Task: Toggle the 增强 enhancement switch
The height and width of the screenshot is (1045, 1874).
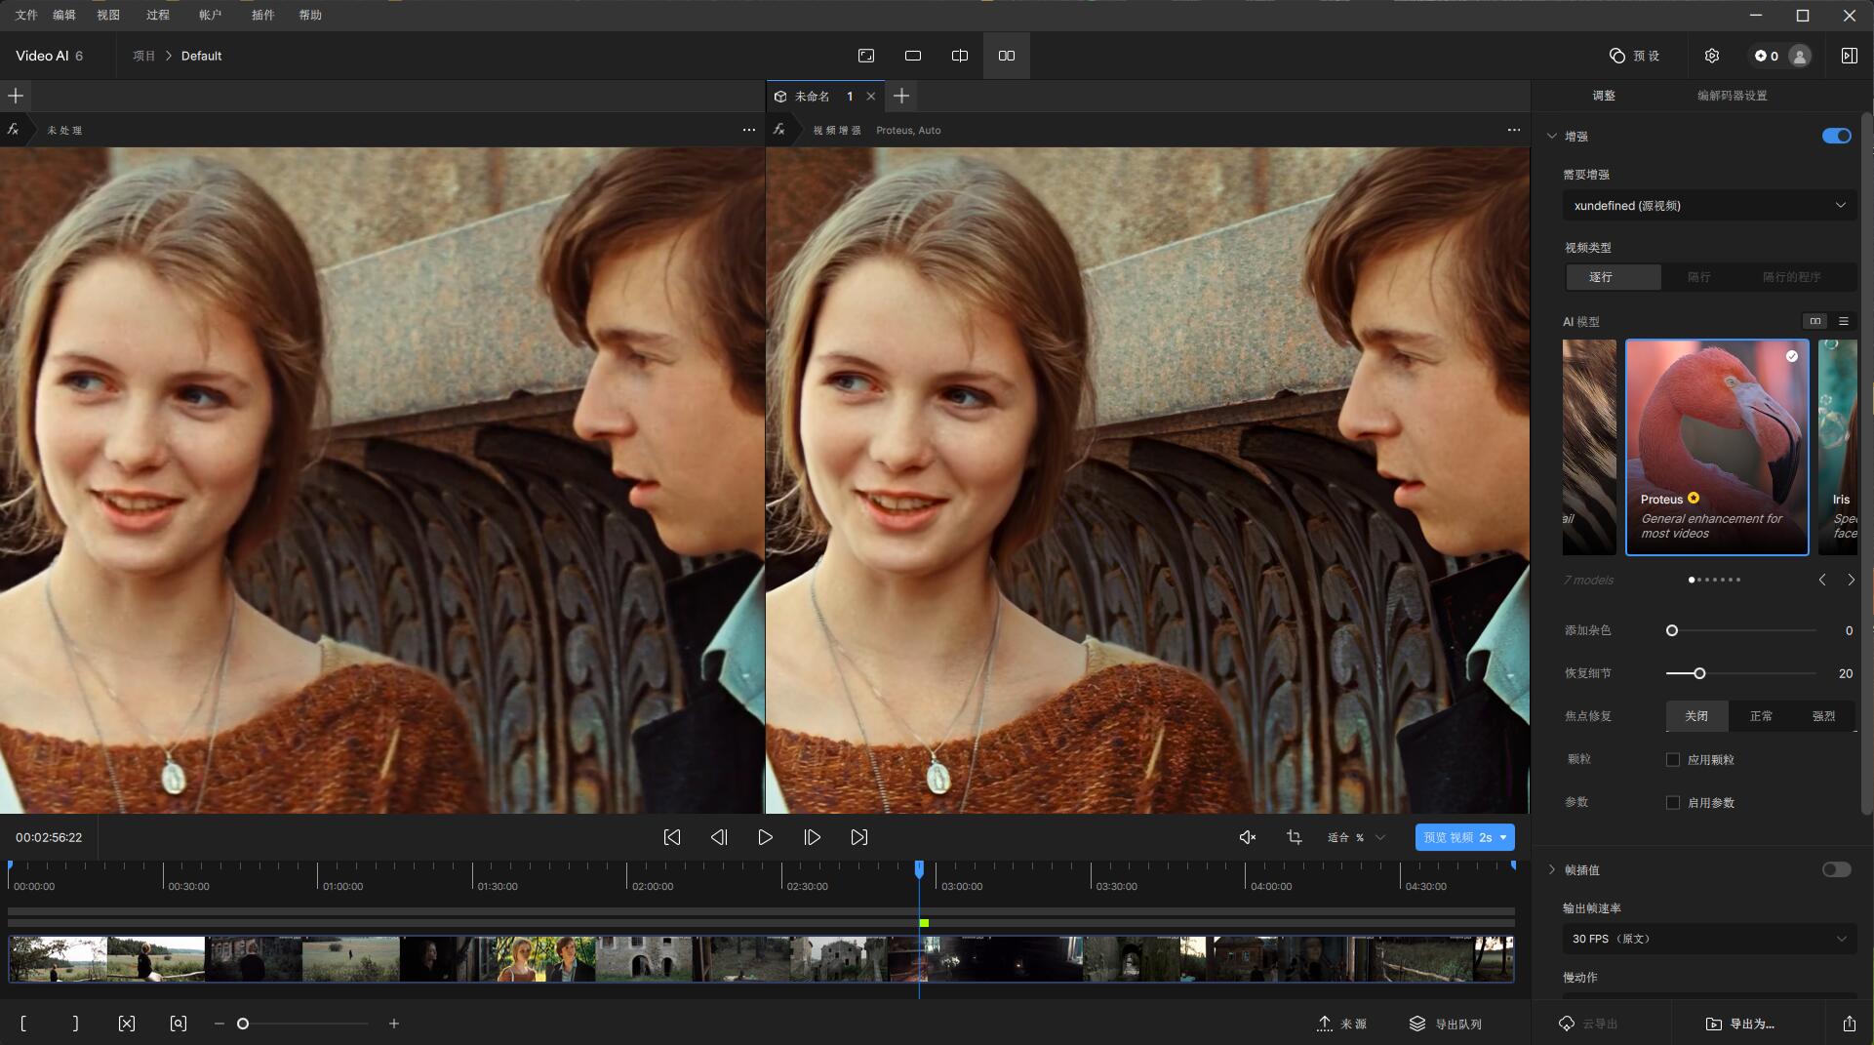Action: (x=1837, y=136)
